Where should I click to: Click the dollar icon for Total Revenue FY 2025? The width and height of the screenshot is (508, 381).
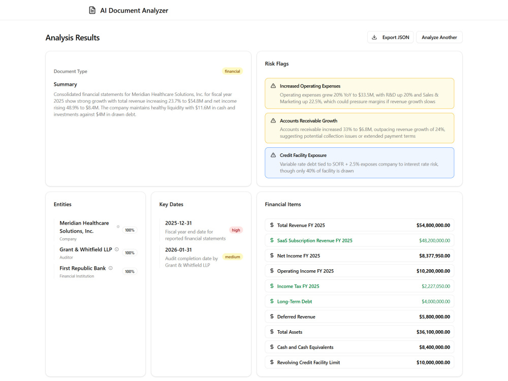(x=272, y=225)
